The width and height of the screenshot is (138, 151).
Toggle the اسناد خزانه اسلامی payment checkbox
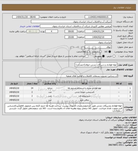[87, 56]
